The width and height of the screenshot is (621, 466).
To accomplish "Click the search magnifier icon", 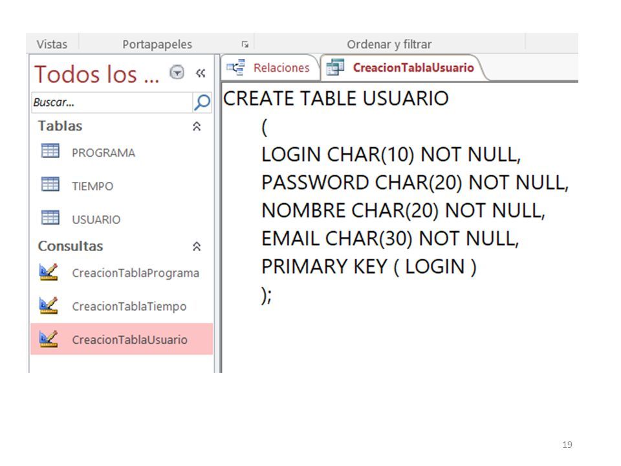I will (x=202, y=102).
